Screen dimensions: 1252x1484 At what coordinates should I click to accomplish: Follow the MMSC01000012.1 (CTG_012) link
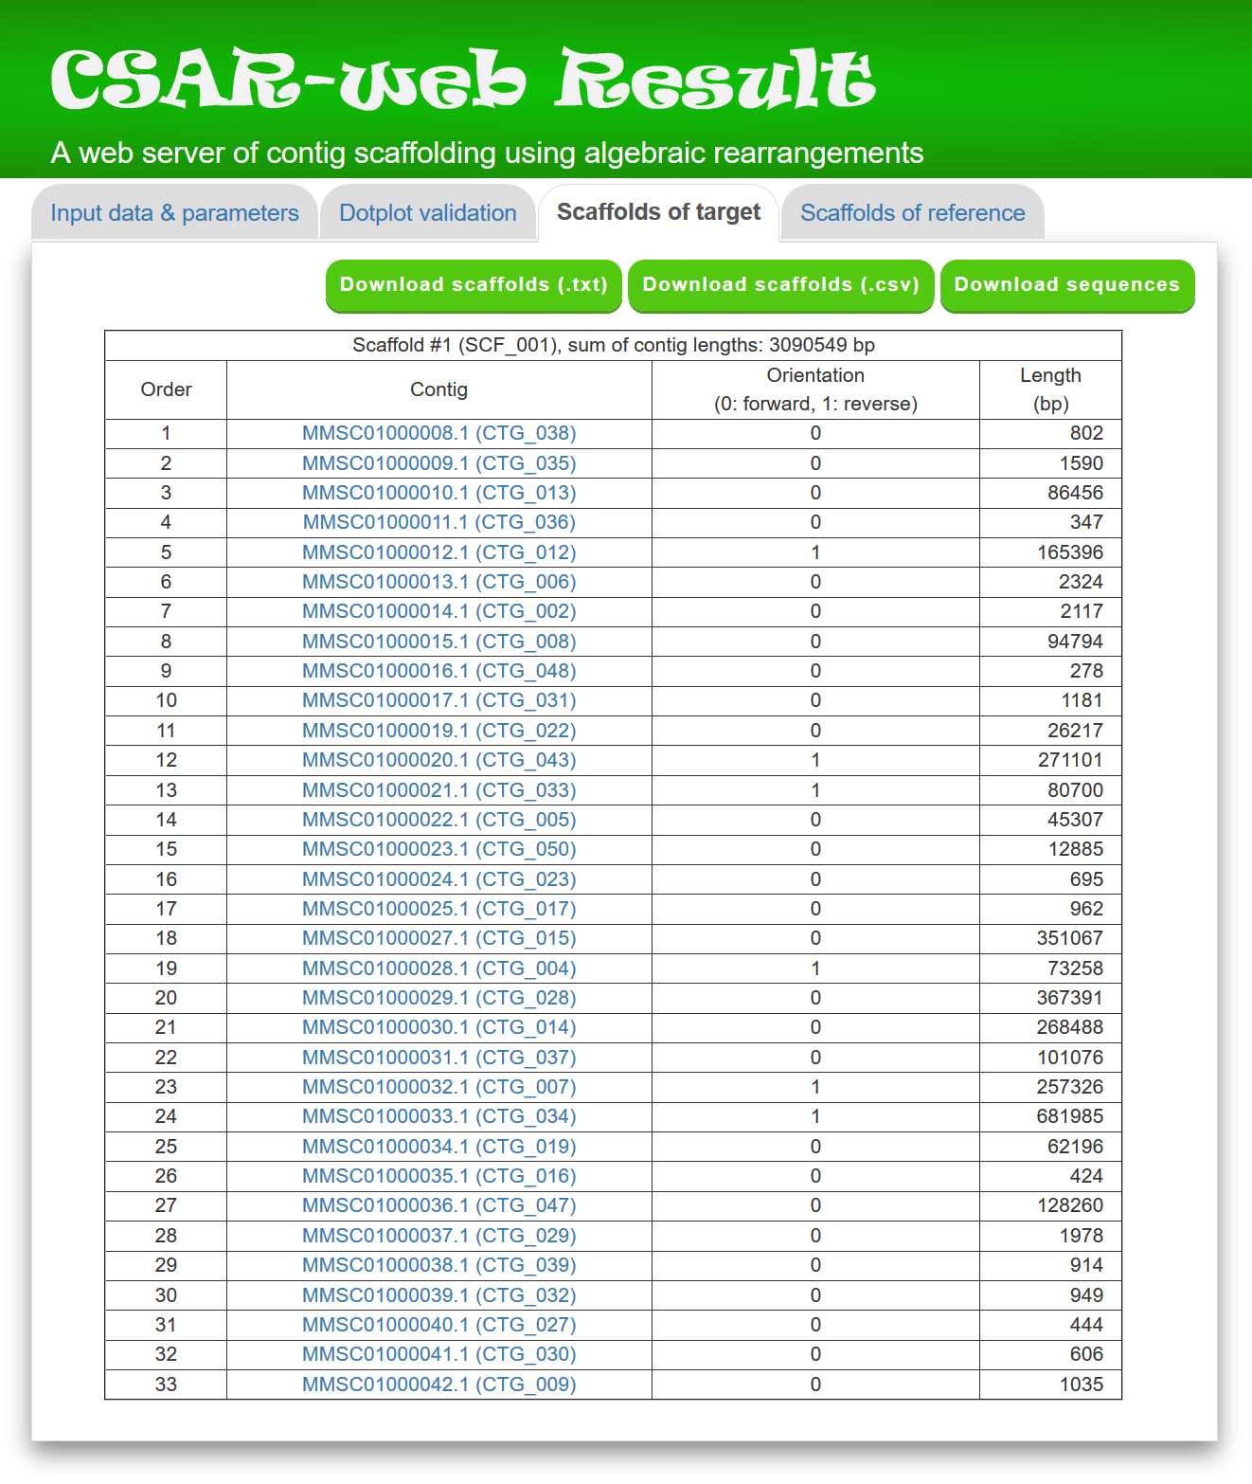438,552
